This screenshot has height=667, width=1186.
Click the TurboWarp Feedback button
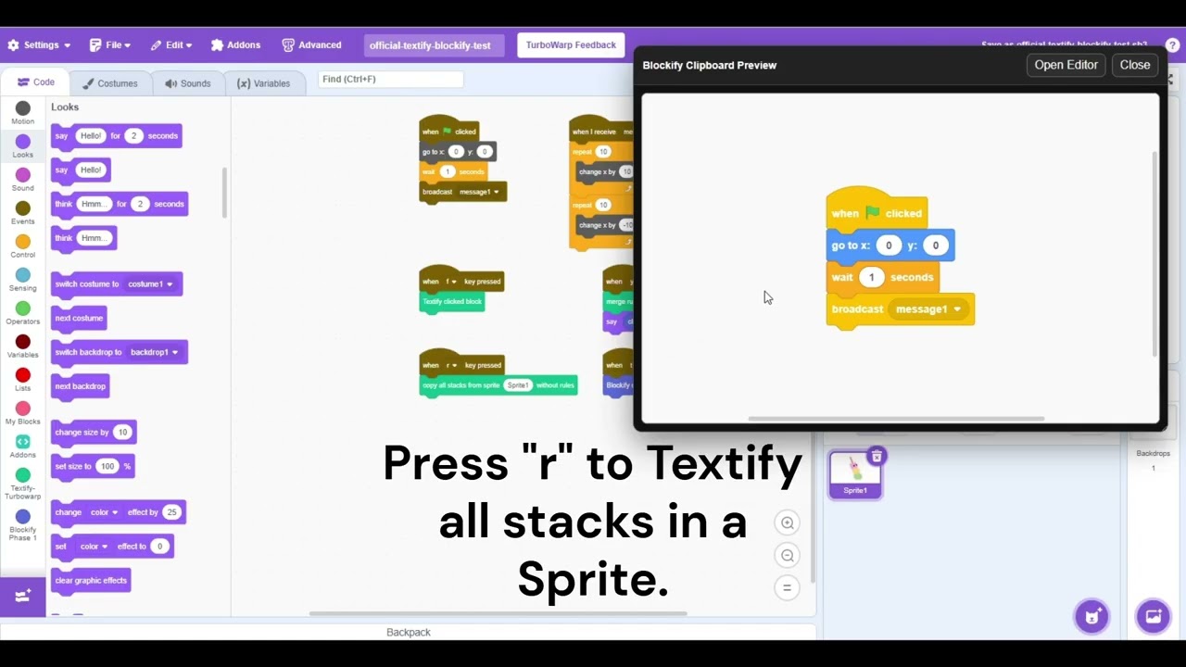tap(571, 44)
